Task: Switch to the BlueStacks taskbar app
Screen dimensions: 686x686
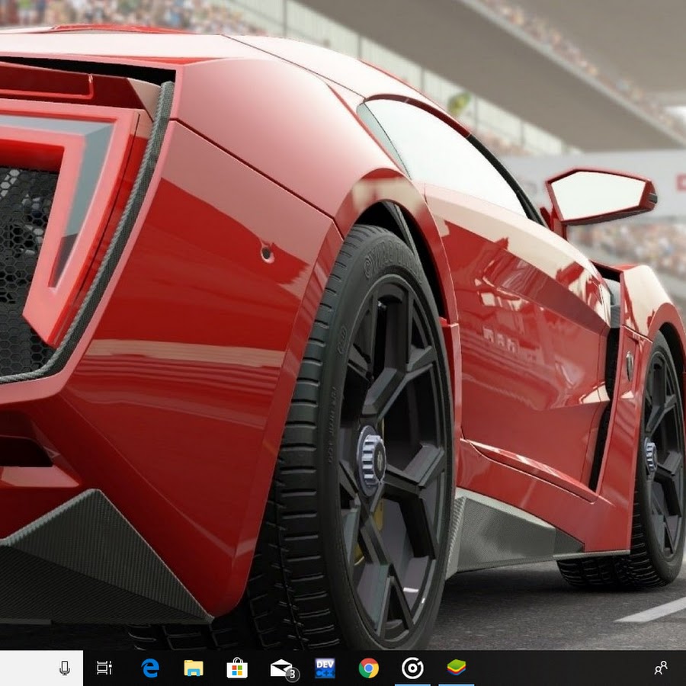Action: coord(457,668)
